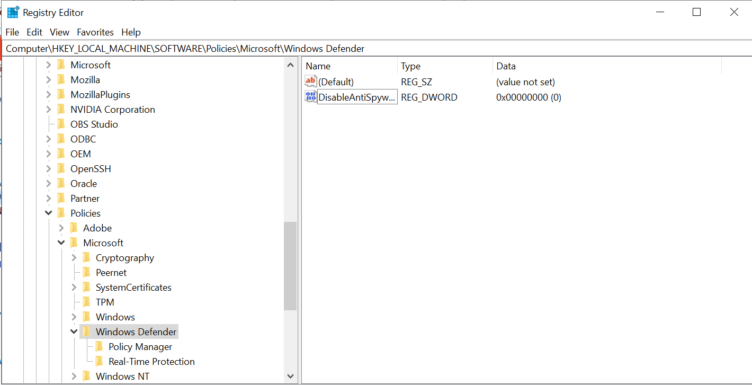Click the Type column header
Screen dimensions: 752x385
click(x=445, y=66)
